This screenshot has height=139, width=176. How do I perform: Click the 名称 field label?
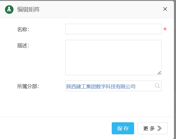tap(23, 29)
